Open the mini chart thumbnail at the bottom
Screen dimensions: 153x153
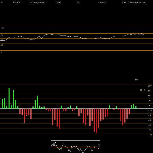76,147
